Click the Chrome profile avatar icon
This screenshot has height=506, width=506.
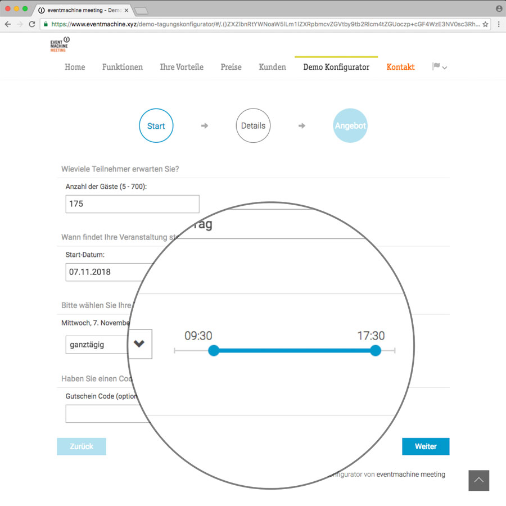499,9
